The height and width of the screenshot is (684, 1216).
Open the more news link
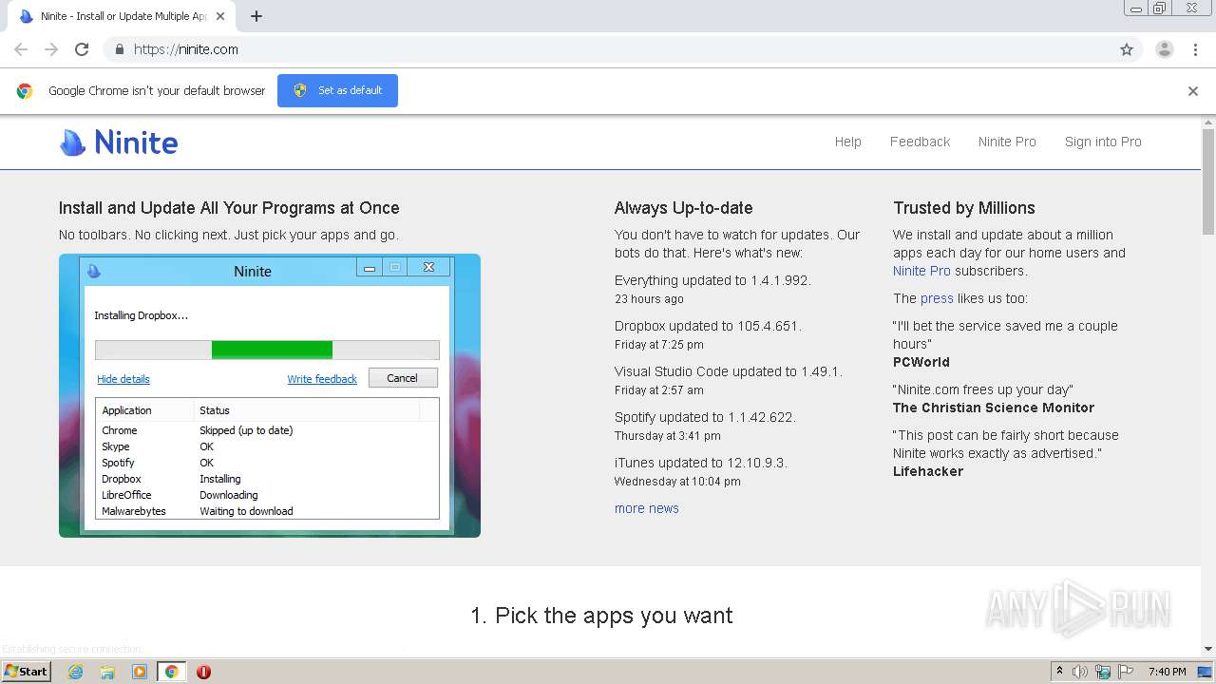pos(646,508)
